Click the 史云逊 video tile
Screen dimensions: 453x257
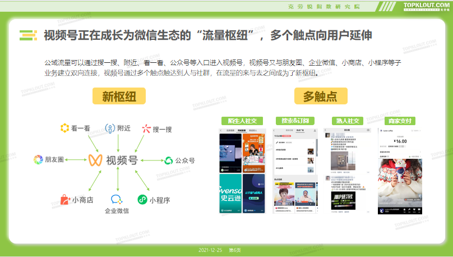pos(230,194)
